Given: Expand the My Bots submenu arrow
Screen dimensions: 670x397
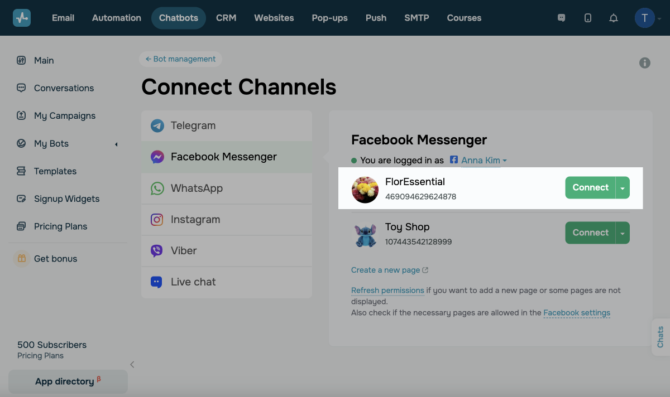Looking at the screenshot, I should (x=116, y=144).
